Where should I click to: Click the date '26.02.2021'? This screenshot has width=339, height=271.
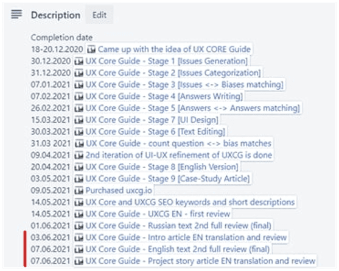pyautogui.click(x=51, y=108)
